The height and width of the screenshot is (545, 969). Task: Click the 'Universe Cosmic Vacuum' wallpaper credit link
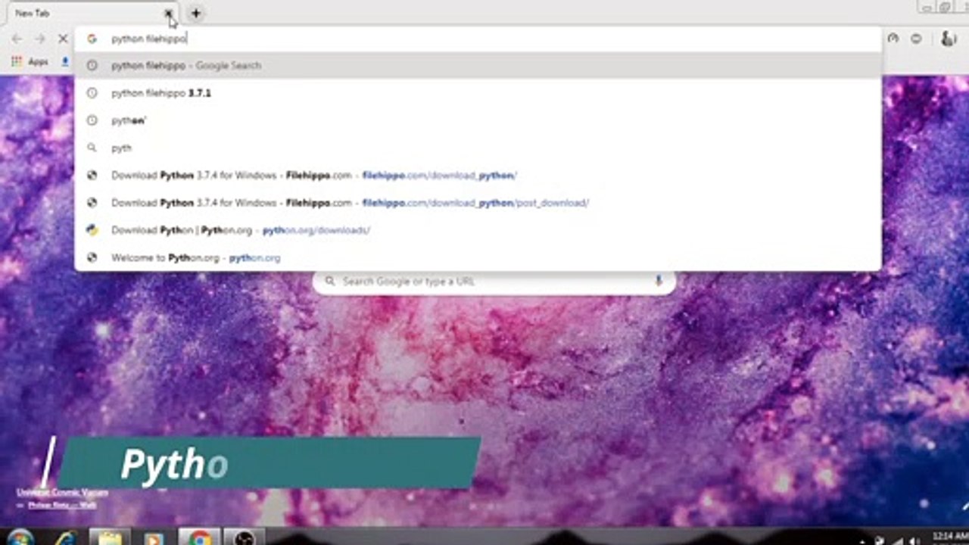tap(62, 492)
